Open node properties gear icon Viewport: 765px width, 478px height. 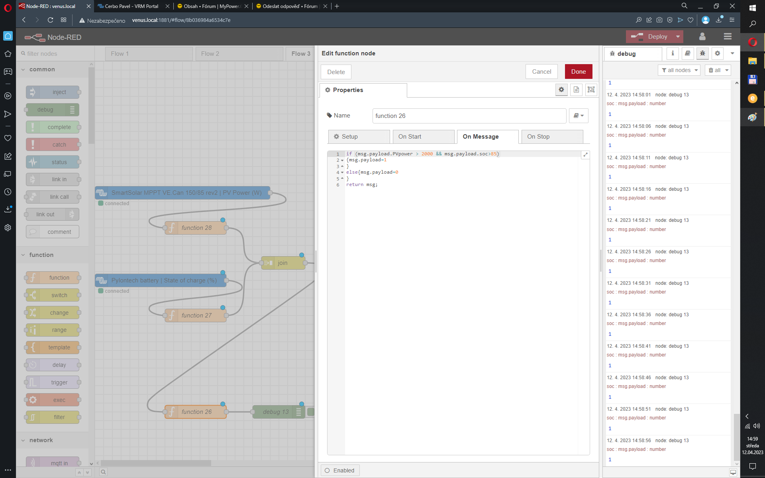561,90
